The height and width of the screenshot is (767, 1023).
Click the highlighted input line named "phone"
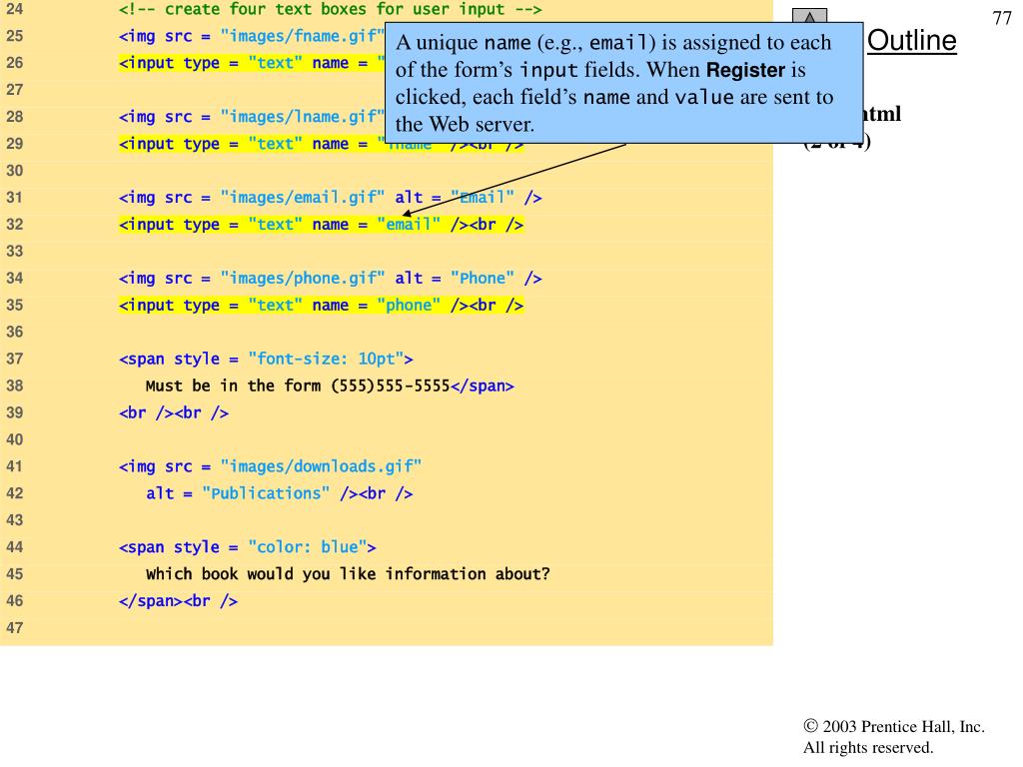[x=321, y=306]
